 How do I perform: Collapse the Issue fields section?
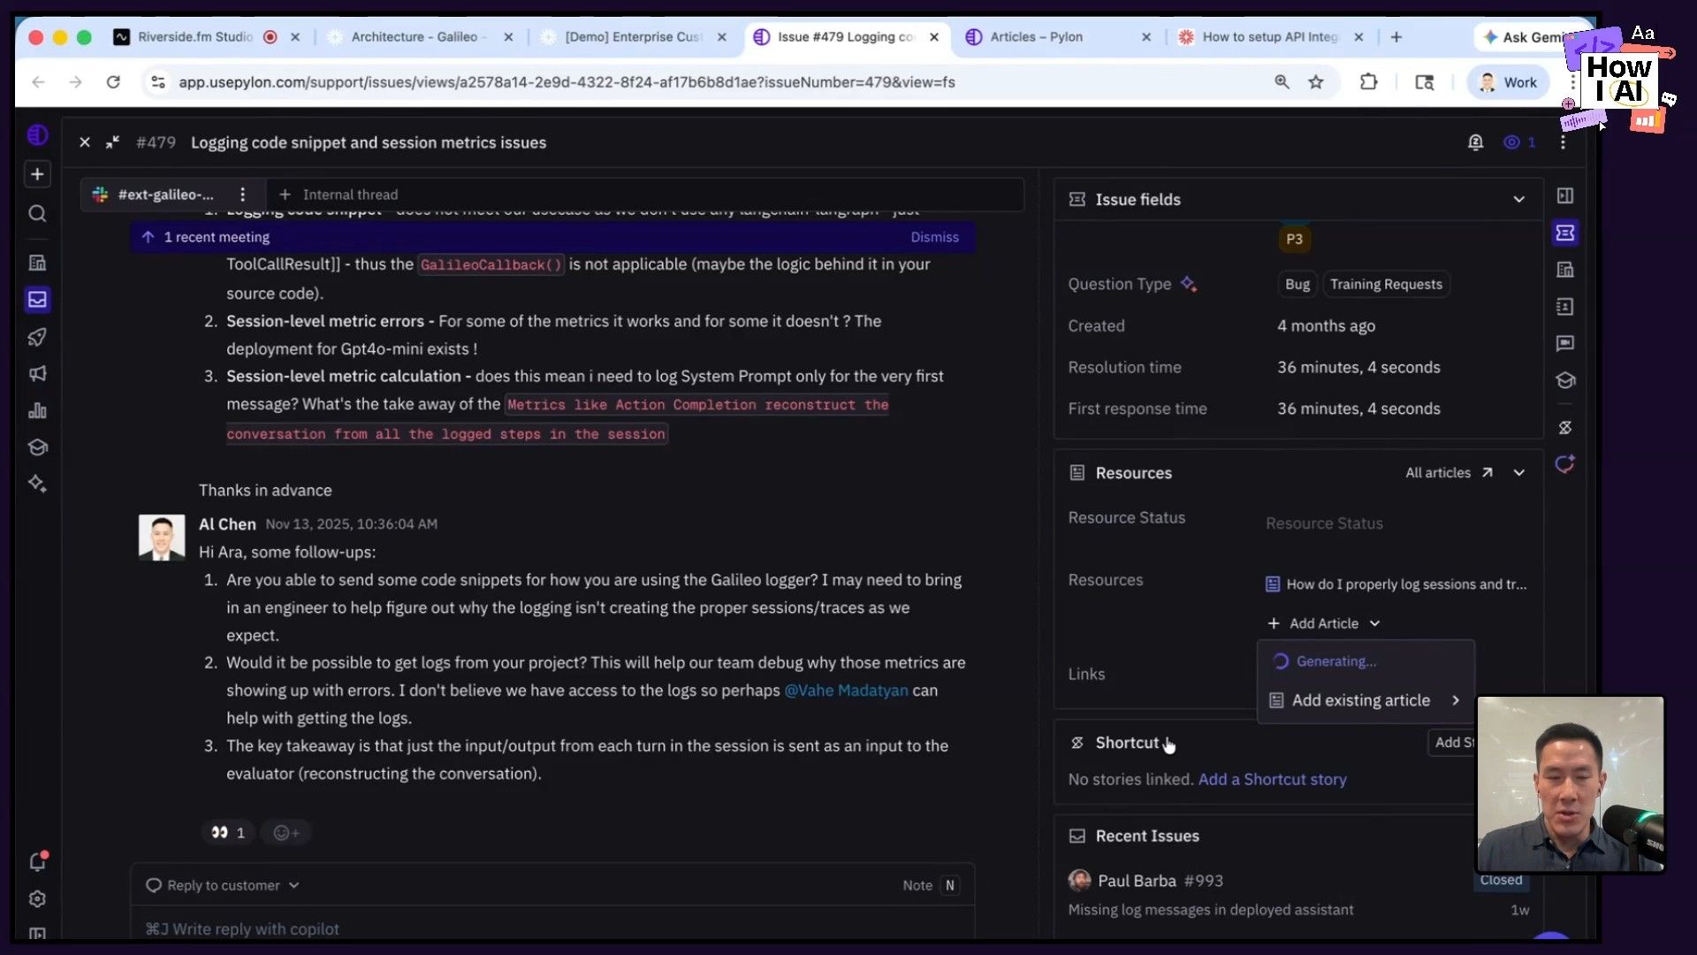coord(1519,199)
